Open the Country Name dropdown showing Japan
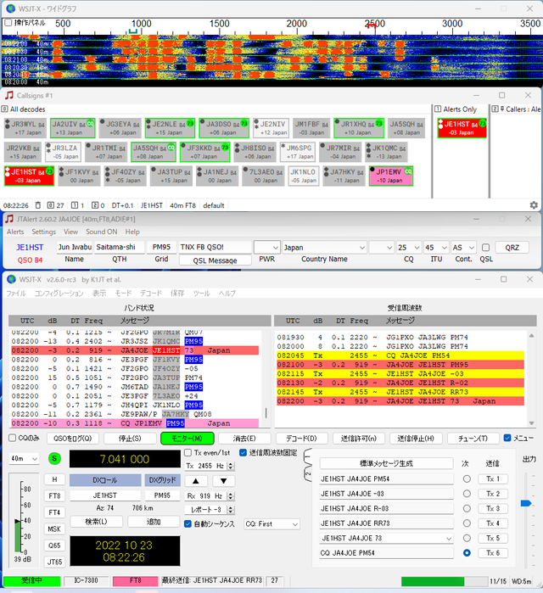Viewport: 543px width, 593px height. pos(324,248)
